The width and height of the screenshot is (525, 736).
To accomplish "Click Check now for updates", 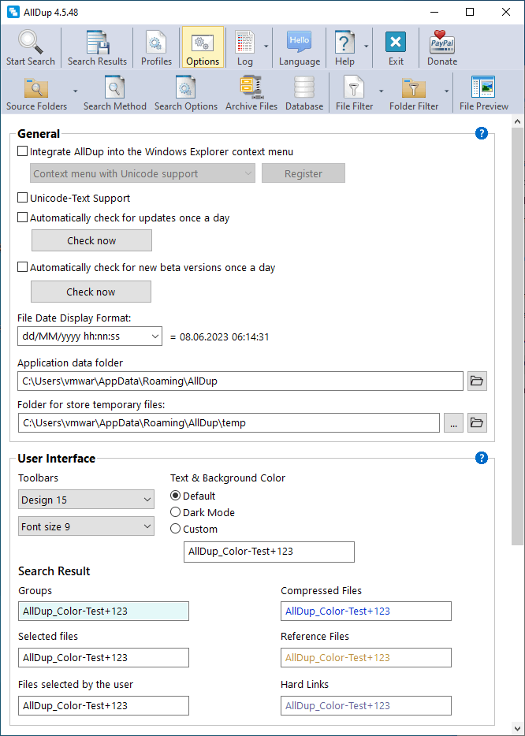I will (91, 240).
